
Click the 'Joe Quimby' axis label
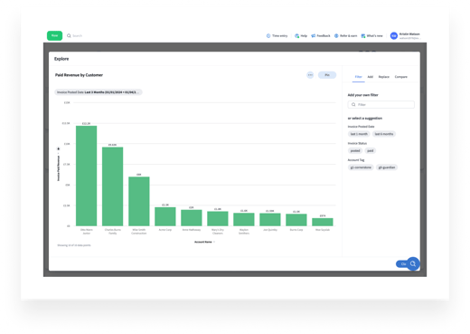pyautogui.click(x=270, y=230)
